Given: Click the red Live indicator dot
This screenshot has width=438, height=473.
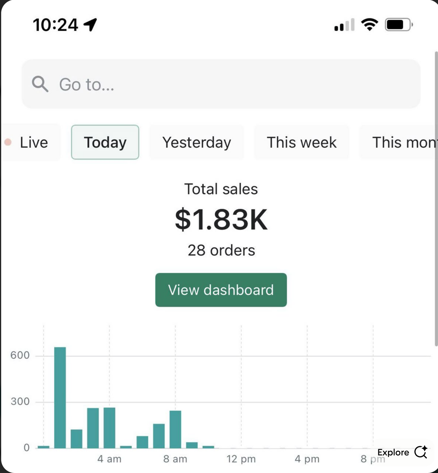Looking at the screenshot, I should click(x=8, y=142).
